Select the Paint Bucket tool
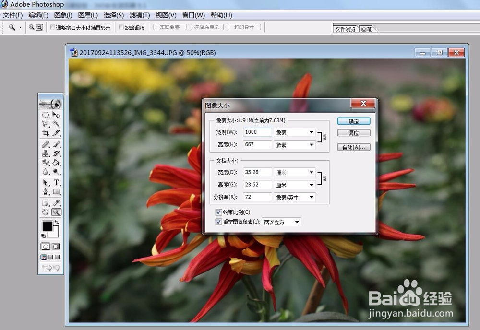The width and height of the screenshot is (480, 330). 56,163
